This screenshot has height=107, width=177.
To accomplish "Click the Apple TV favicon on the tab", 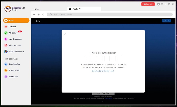I will pyautogui.click(x=70, y=9).
